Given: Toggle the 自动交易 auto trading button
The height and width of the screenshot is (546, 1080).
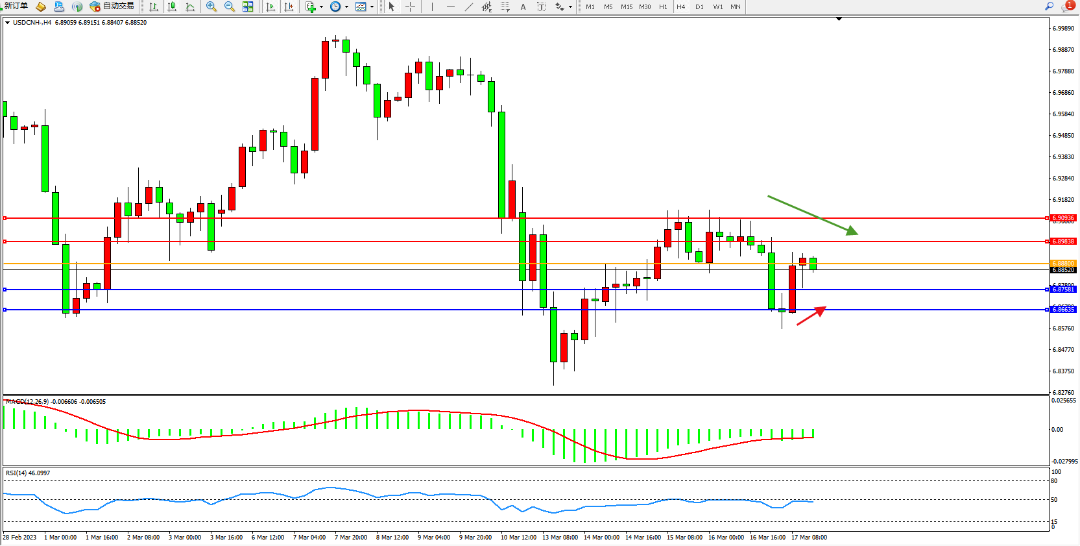Looking at the screenshot, I should coord(112,6).
